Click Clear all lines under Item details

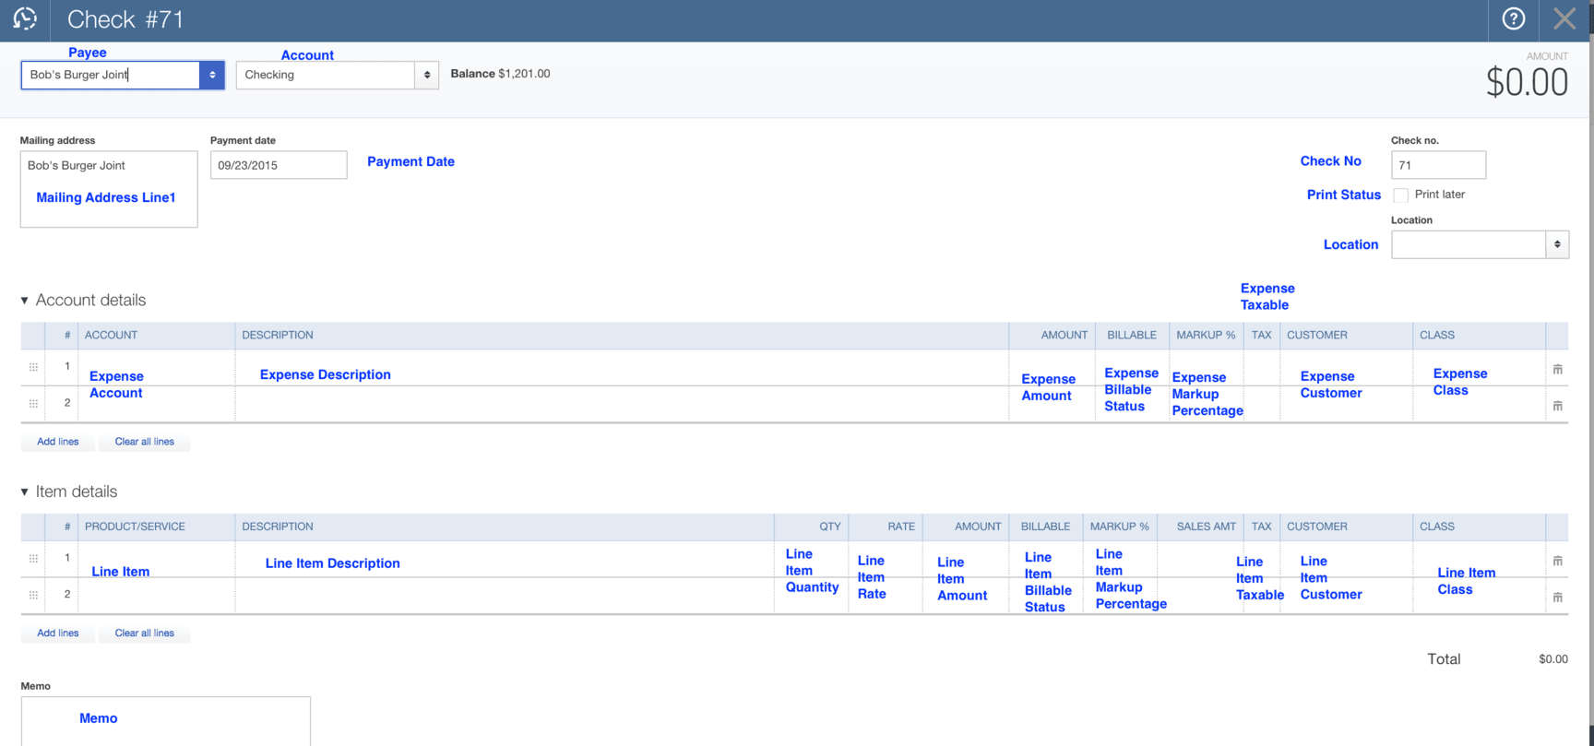click(x=145, y=634)
